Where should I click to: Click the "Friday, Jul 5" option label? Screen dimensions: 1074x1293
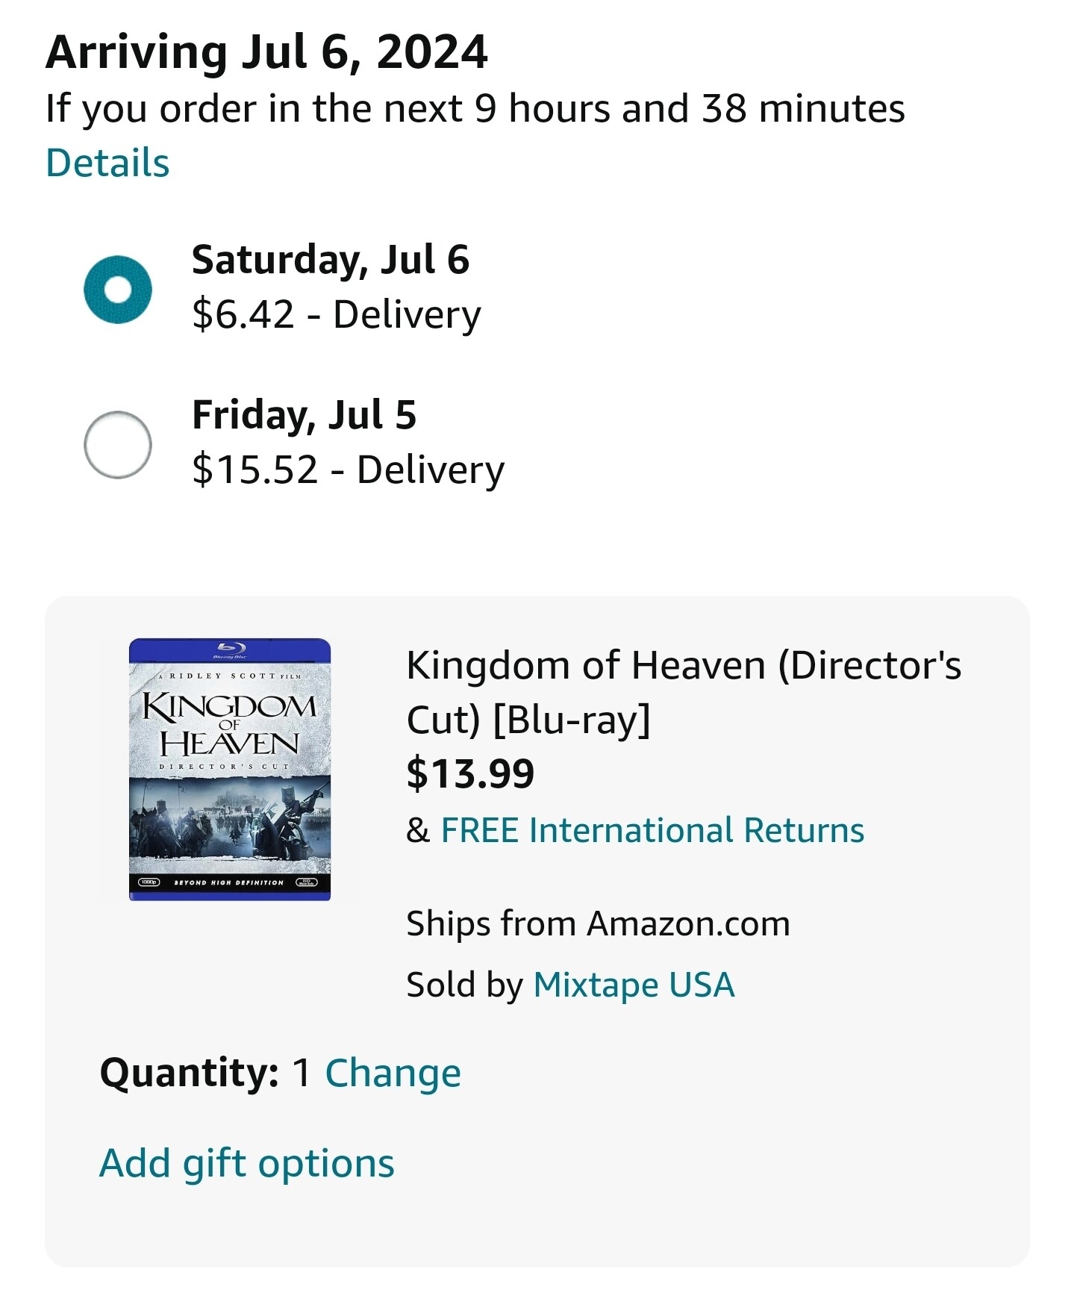304,415
